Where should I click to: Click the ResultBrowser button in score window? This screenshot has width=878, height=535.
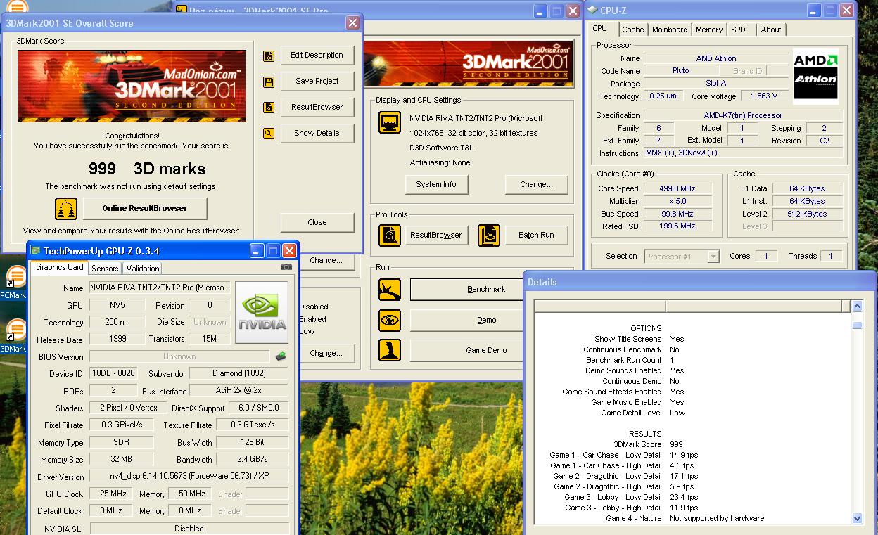click(x=317, y=108)
